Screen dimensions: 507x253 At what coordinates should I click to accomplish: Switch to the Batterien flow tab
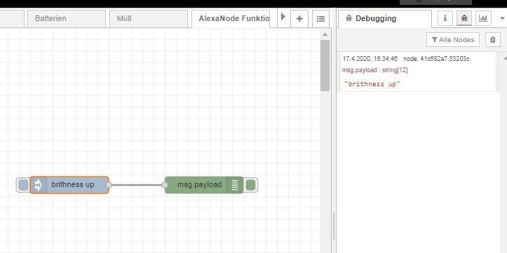tap(67, 19)
